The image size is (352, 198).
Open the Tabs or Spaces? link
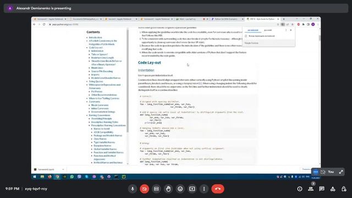click(x=100, y=54)
